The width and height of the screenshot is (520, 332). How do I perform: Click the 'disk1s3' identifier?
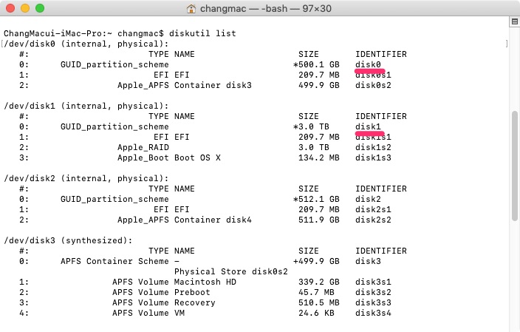pyautogui.click(x=373, y=157)
